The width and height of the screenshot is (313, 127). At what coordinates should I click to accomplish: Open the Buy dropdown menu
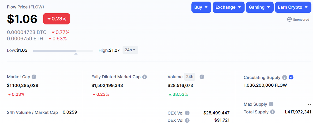[201, 7]
